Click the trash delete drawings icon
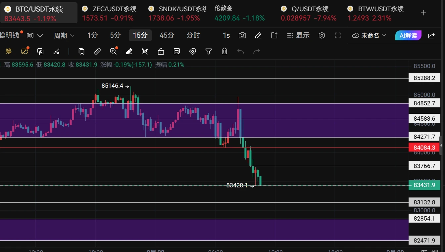 [x=224, y=51]
